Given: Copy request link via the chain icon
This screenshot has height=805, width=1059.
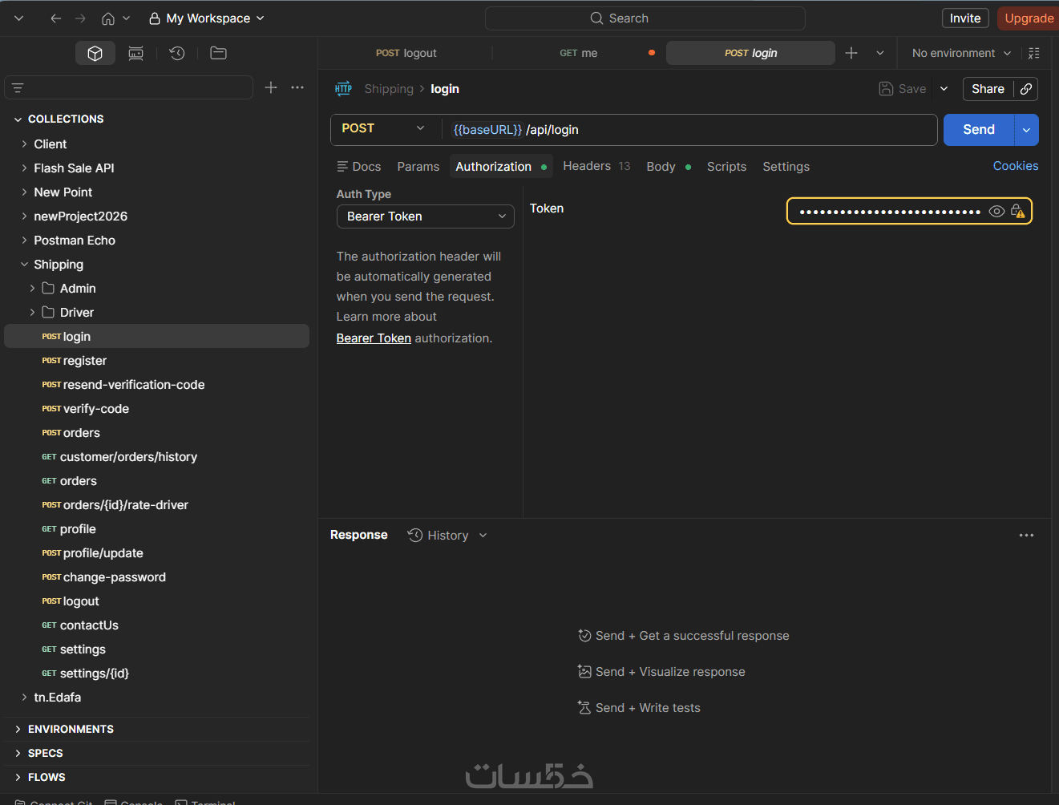Looking at the screenshot, I should click(x=1026, y=89).
